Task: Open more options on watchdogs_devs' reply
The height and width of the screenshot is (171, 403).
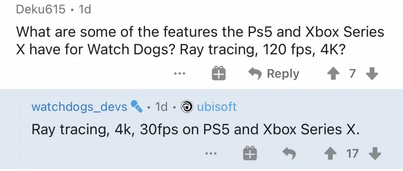Action: pyautogui.click(x=210, y=153)
